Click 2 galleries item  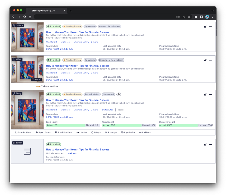[128, 132]
